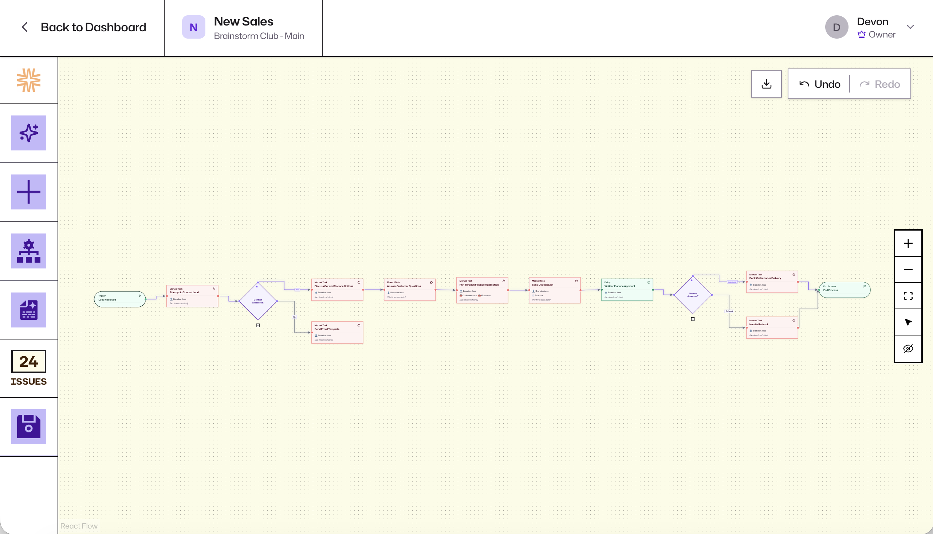Toggle visibility with the crossed-eye icon

point(908,349)
